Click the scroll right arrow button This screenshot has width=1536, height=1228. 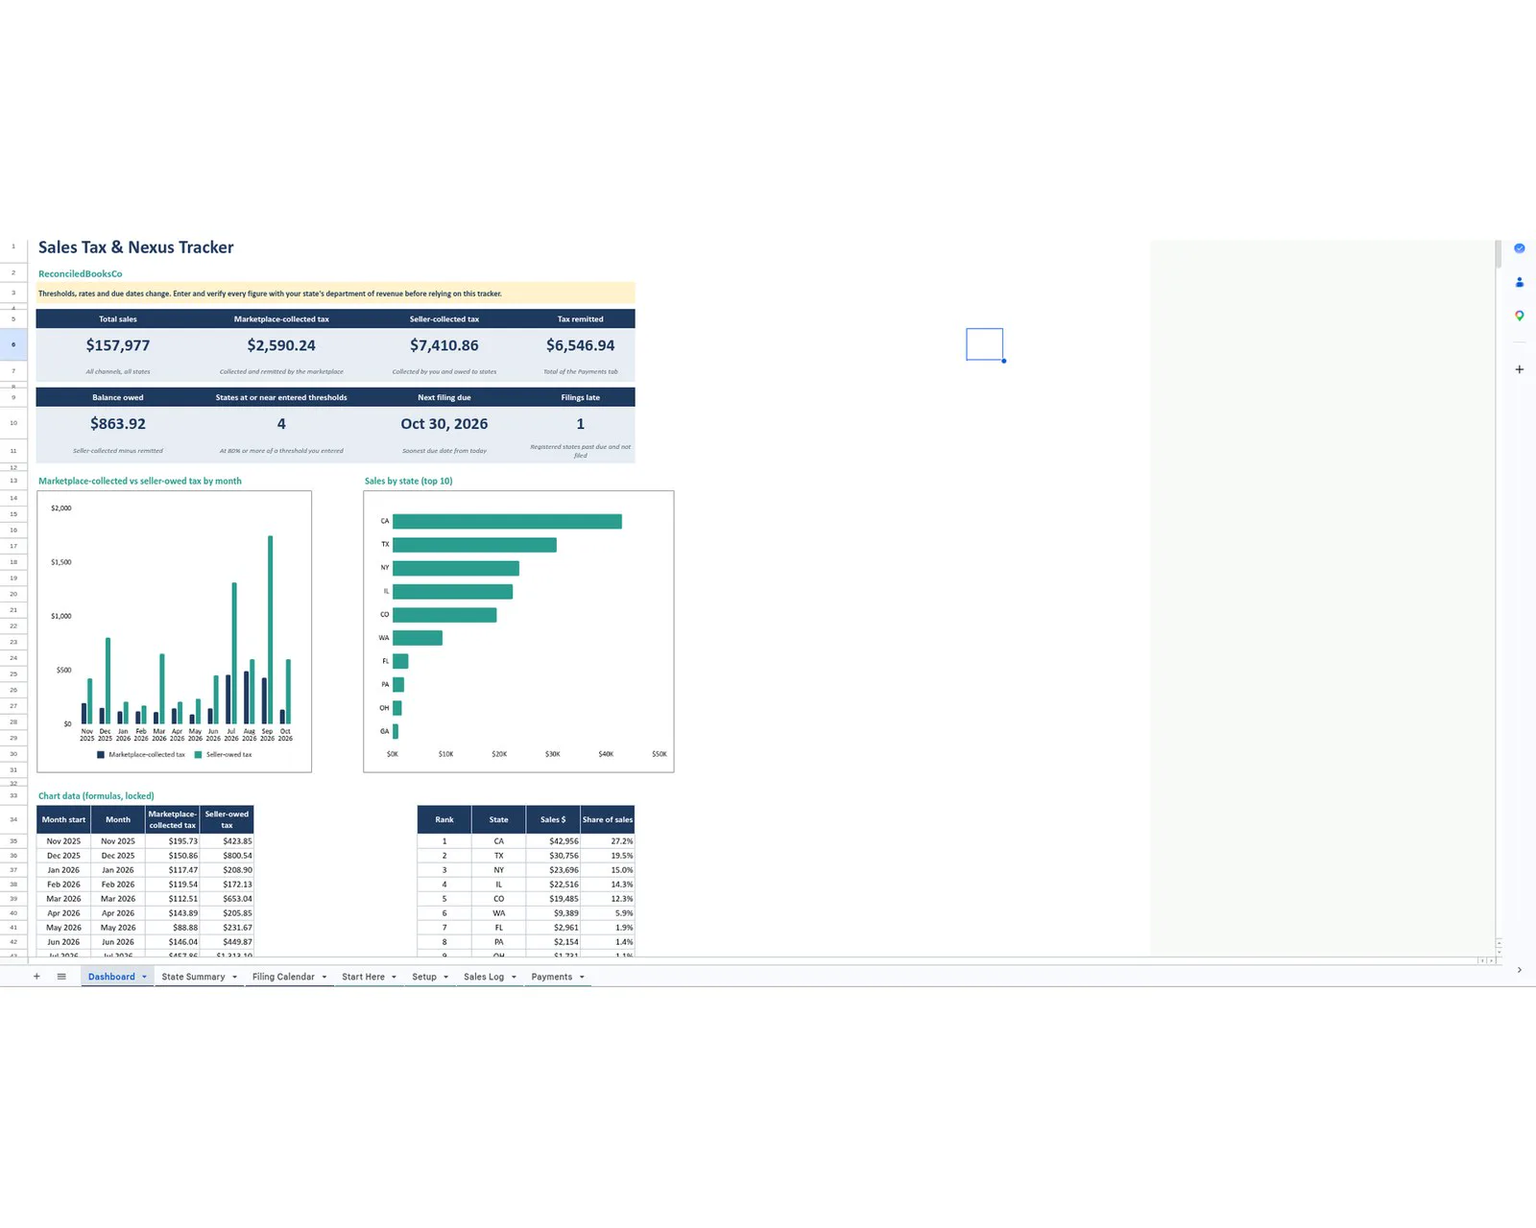1490,960
